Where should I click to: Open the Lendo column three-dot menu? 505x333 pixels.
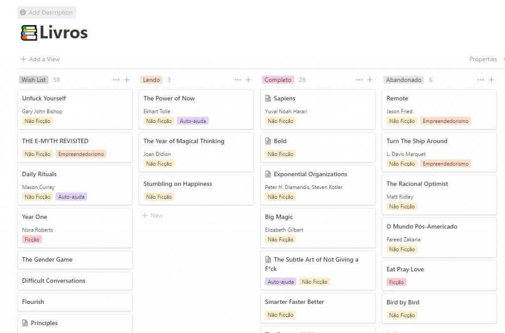[238, 80]
